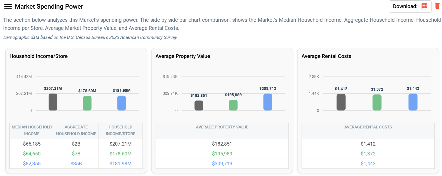This screenshot has height=176, width=442.
Task: Select the $66,185 median income table cell
Action: [32, 144]
